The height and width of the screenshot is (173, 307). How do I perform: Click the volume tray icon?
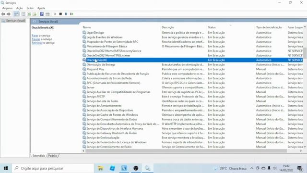pos(275,168)
